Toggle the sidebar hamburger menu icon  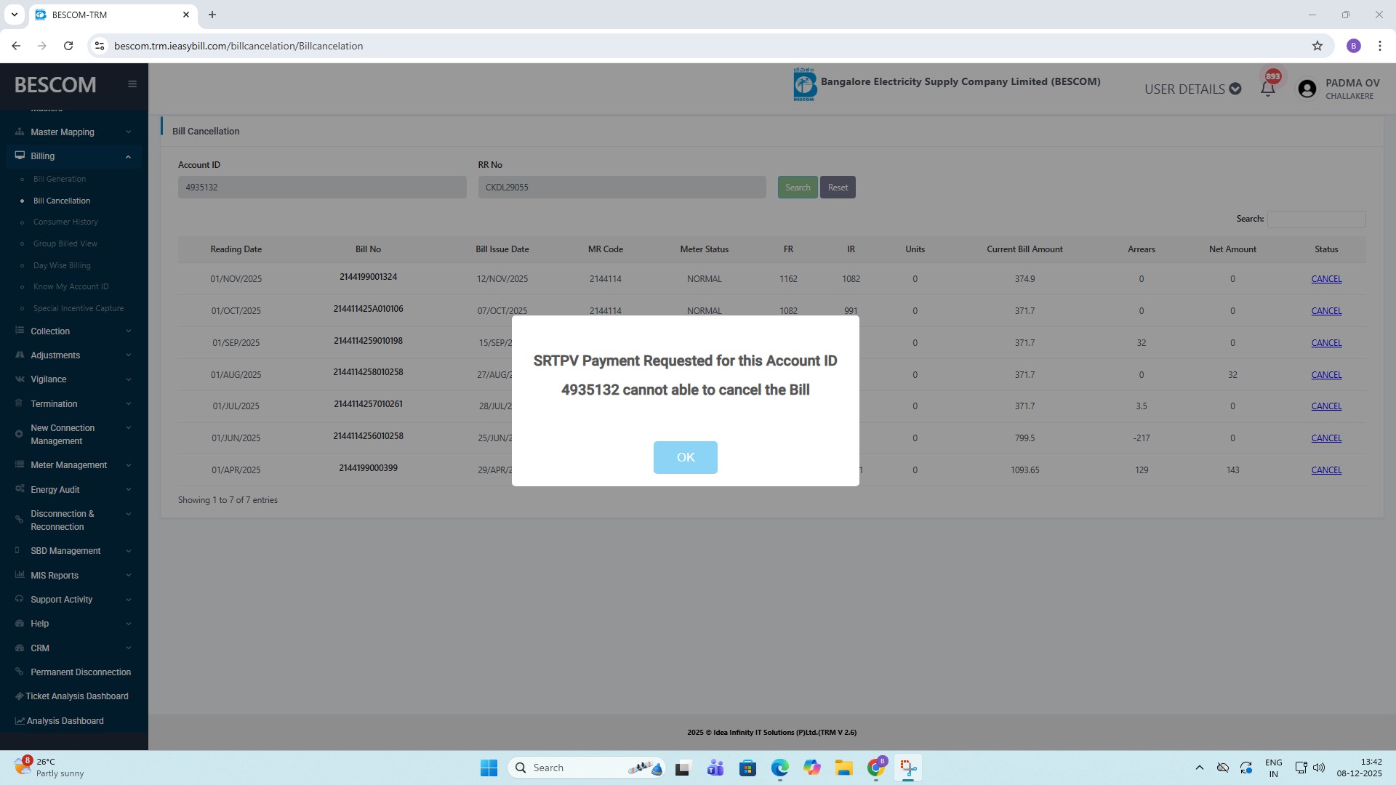[132, 84]
